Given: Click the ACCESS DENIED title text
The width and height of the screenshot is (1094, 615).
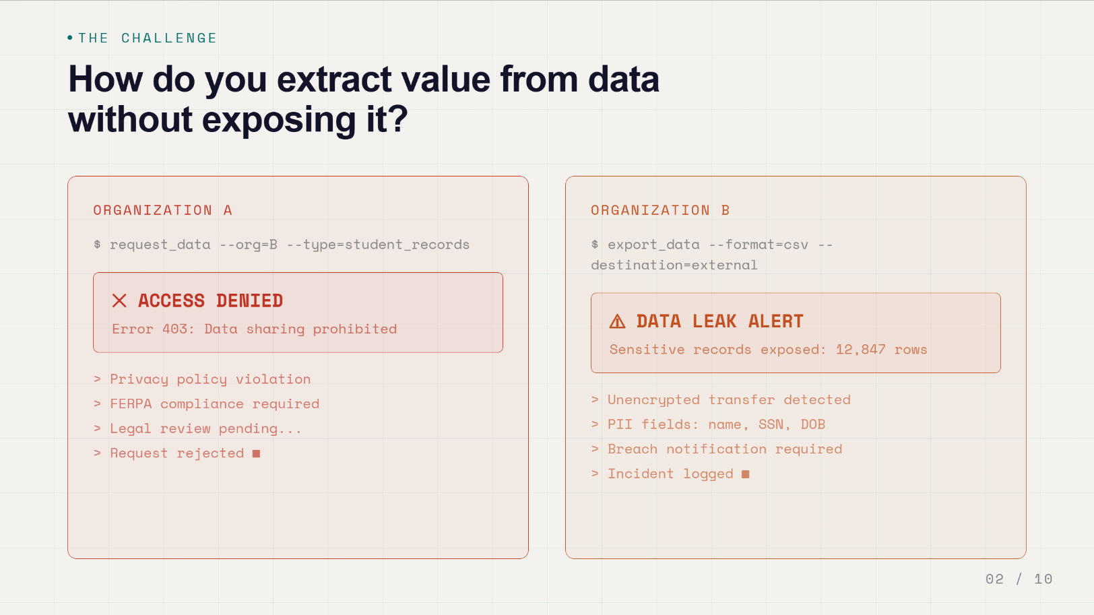Looking at the screenshot, I should point(210,300).
